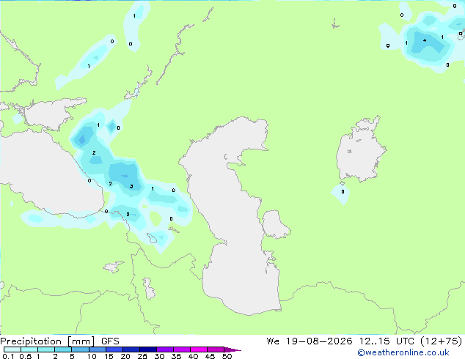
Task: Pick the 40–45 mm legend swatch
Action: pyautogui.click(x=199, y=349)
